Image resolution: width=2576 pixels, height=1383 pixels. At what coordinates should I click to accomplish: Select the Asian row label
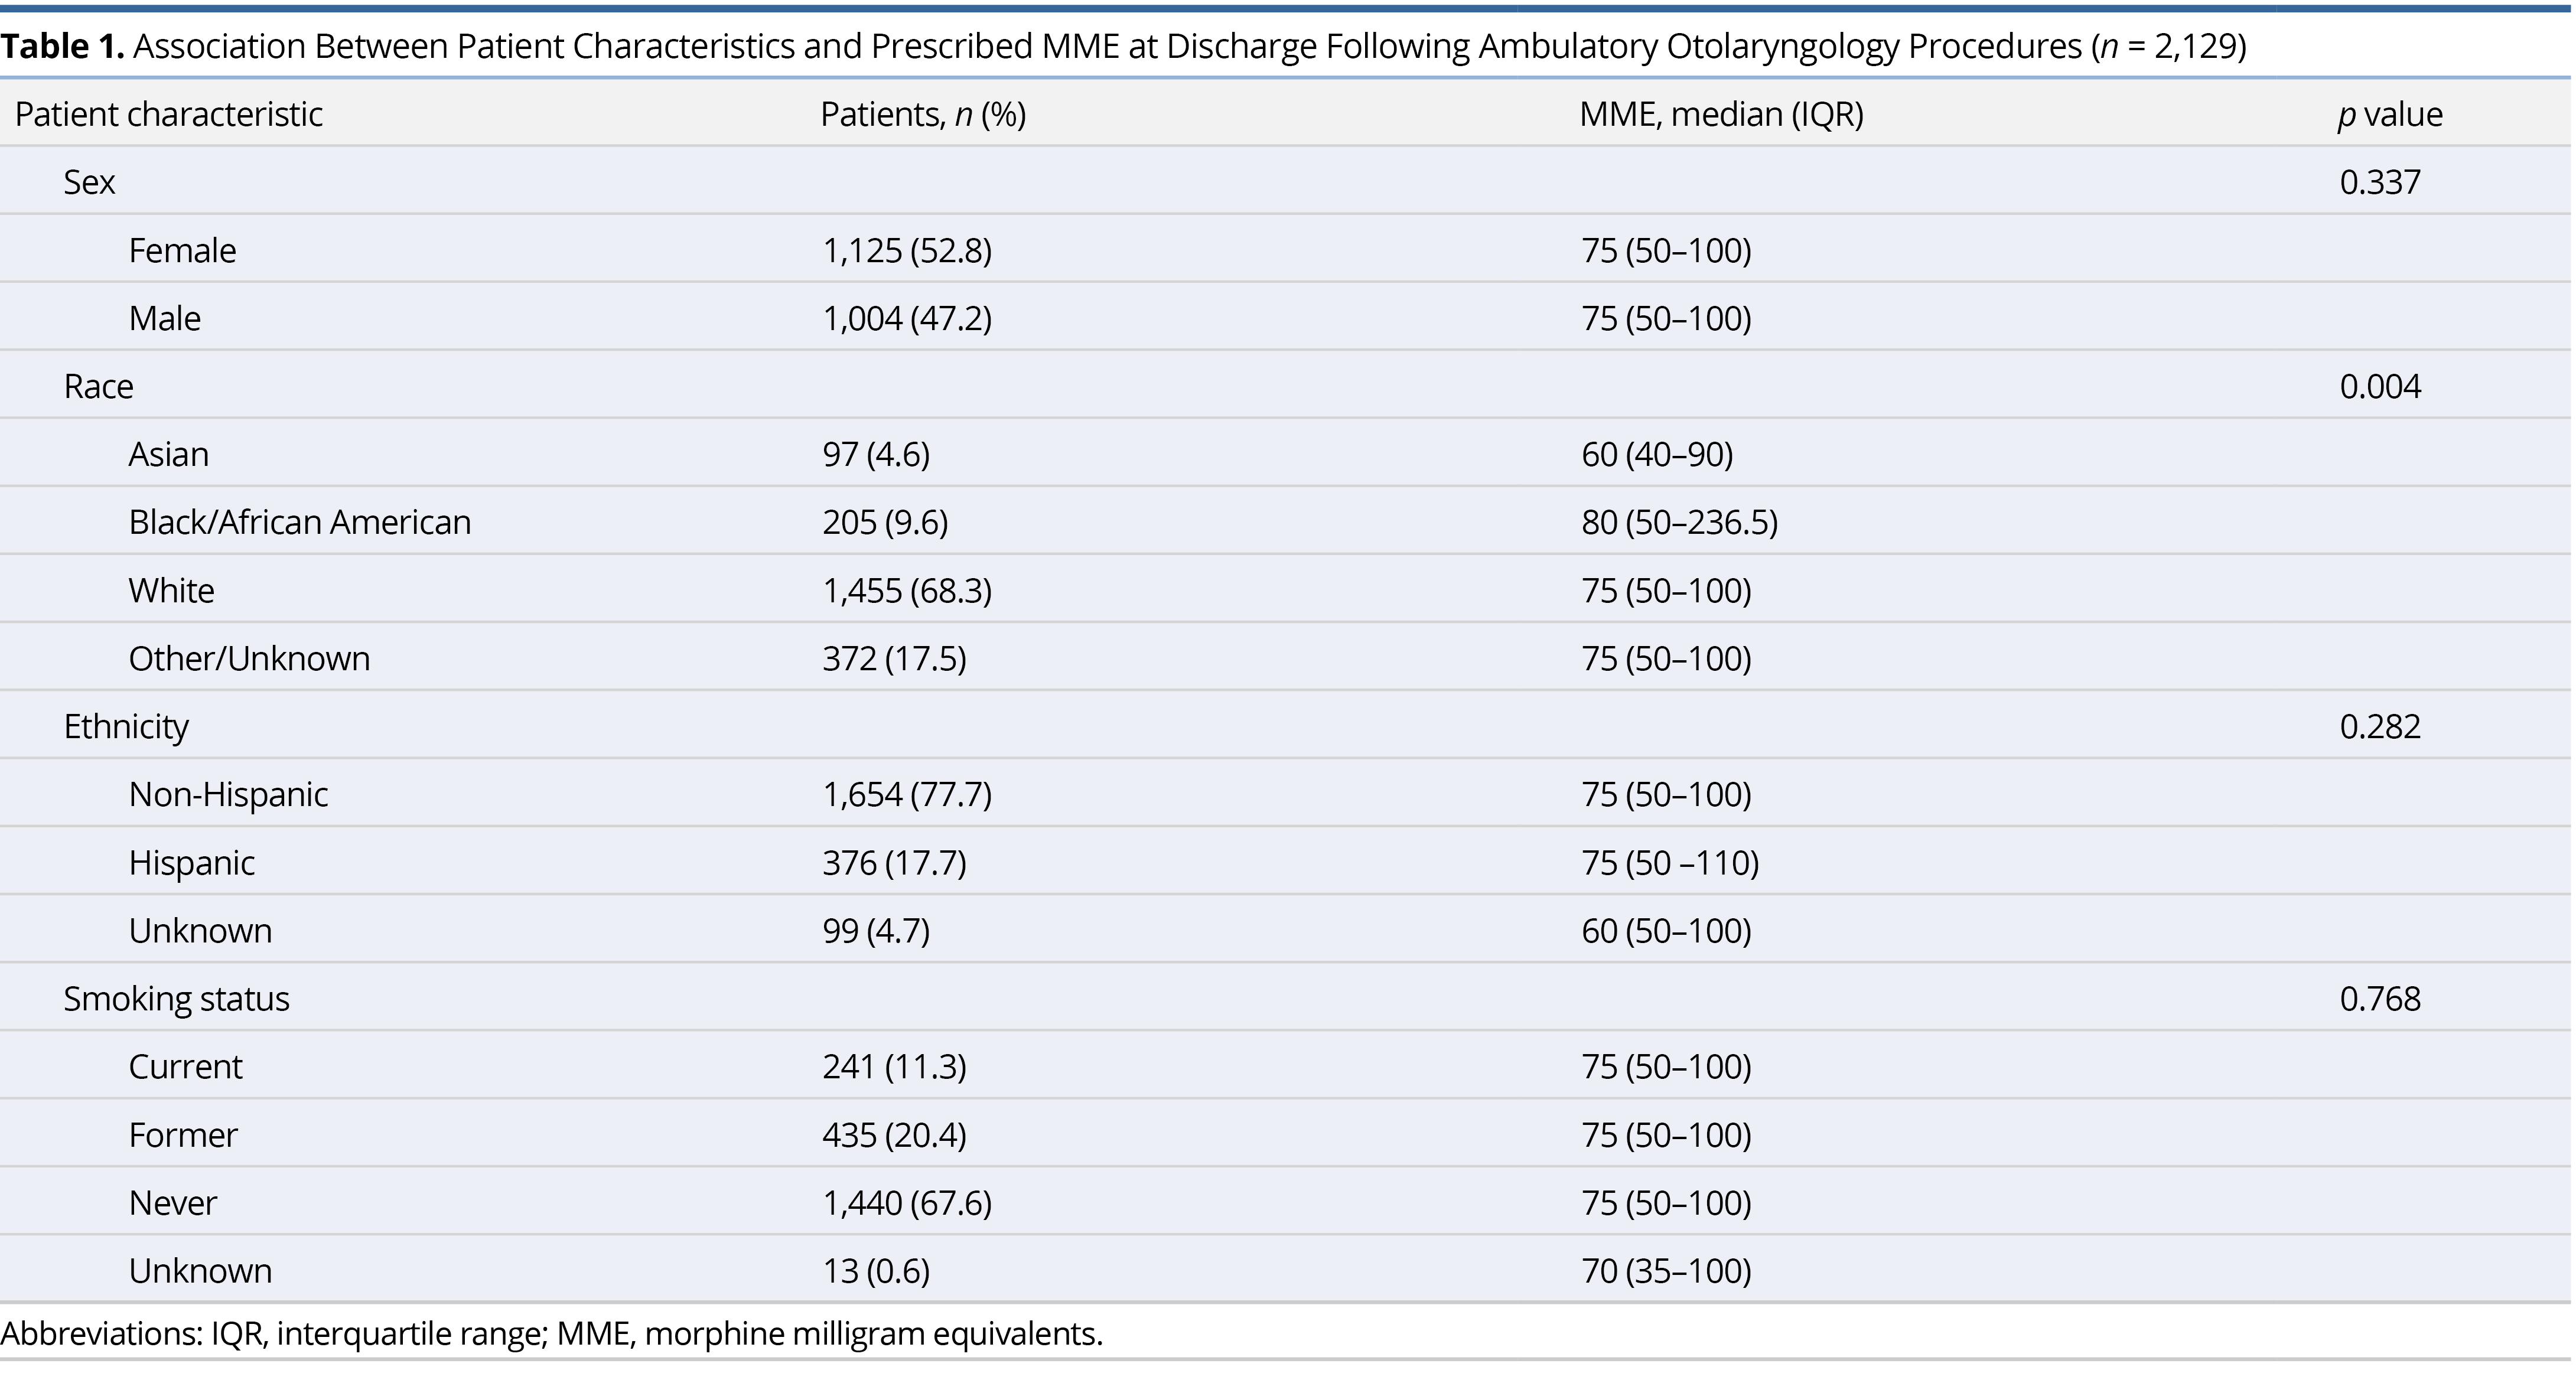[x=168, y=454]
